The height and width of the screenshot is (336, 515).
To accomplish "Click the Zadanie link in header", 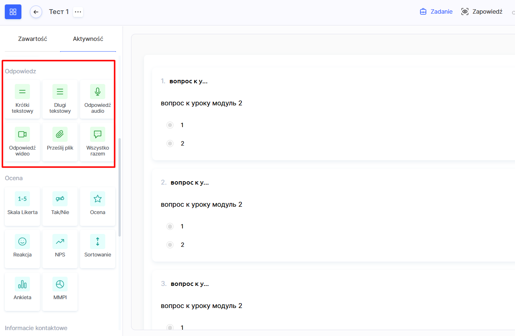I will [x=436, y=12].
